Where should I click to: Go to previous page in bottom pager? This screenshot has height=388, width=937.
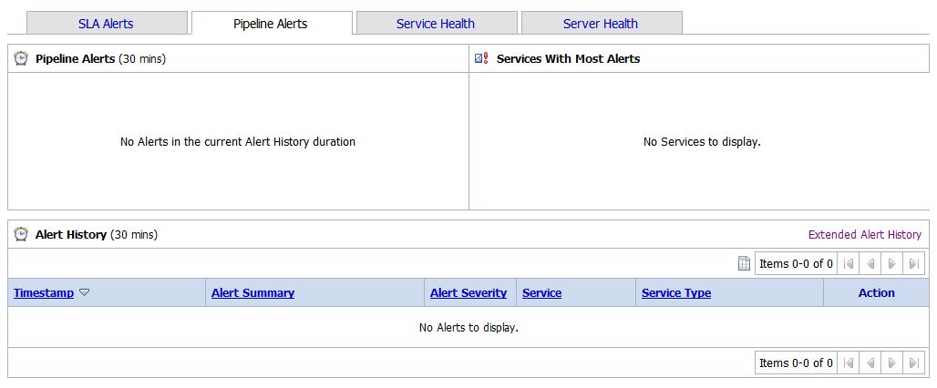870,363
